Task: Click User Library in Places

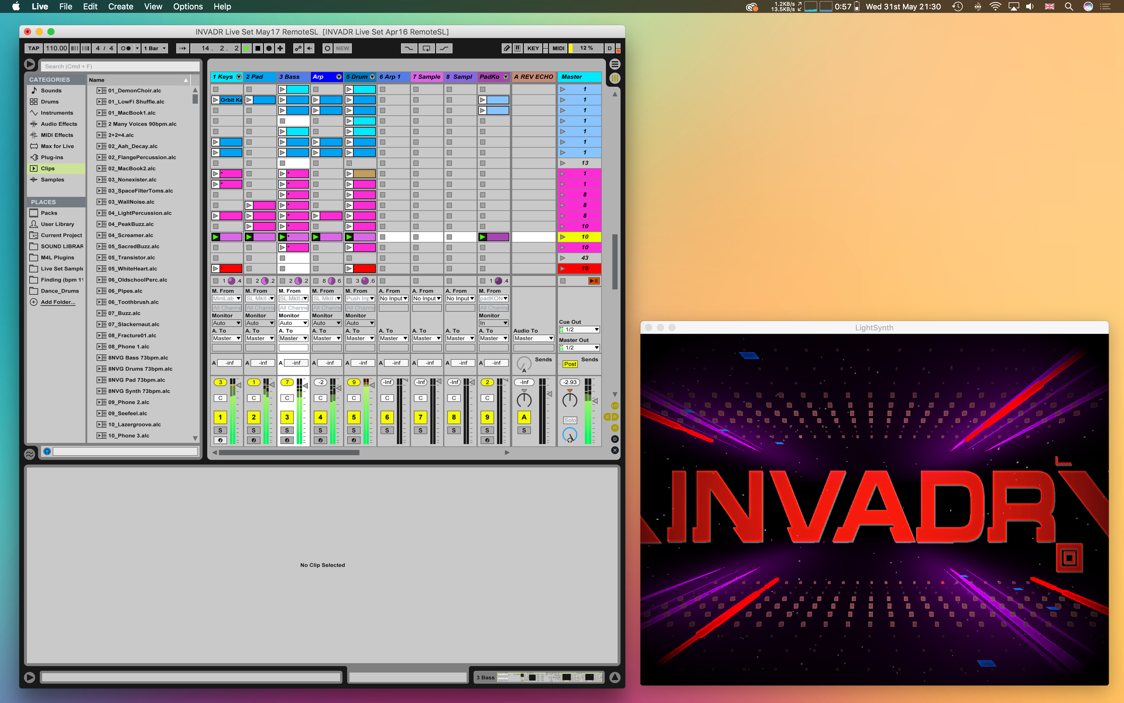Action: pyautogui.click(x=57, y=224)
